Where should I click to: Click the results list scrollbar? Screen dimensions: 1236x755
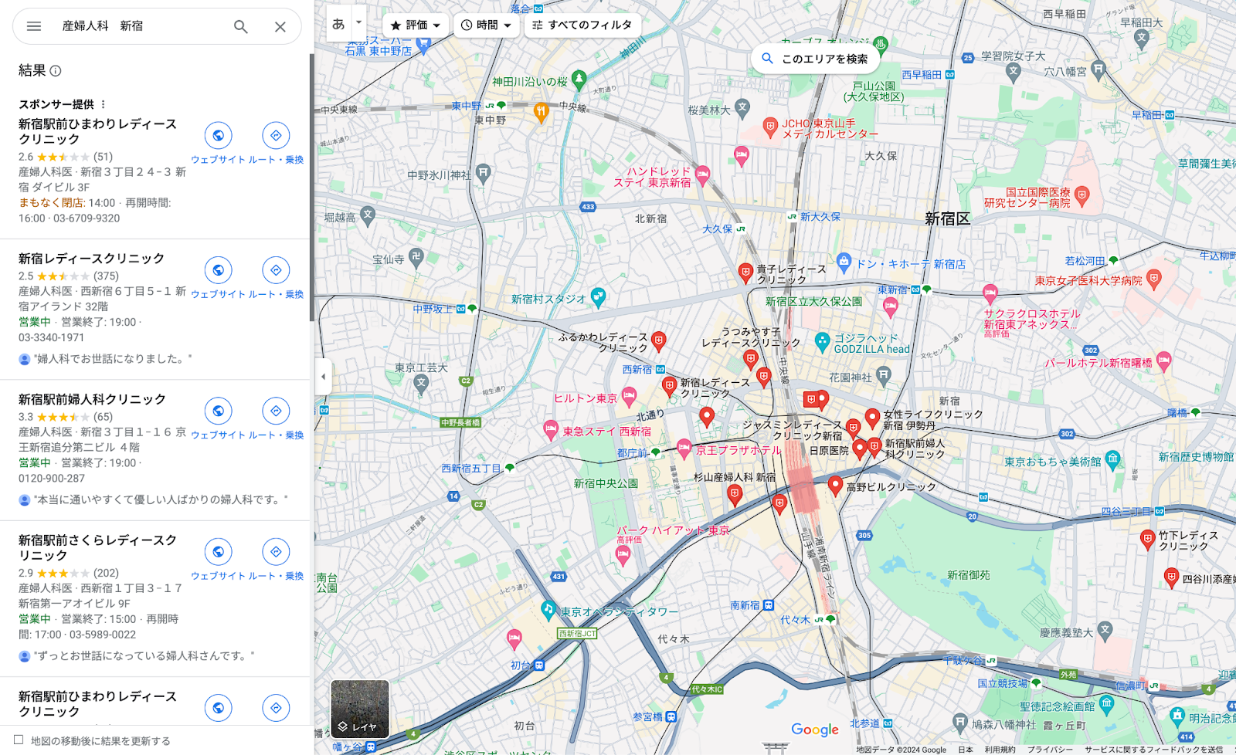point(311,188)
